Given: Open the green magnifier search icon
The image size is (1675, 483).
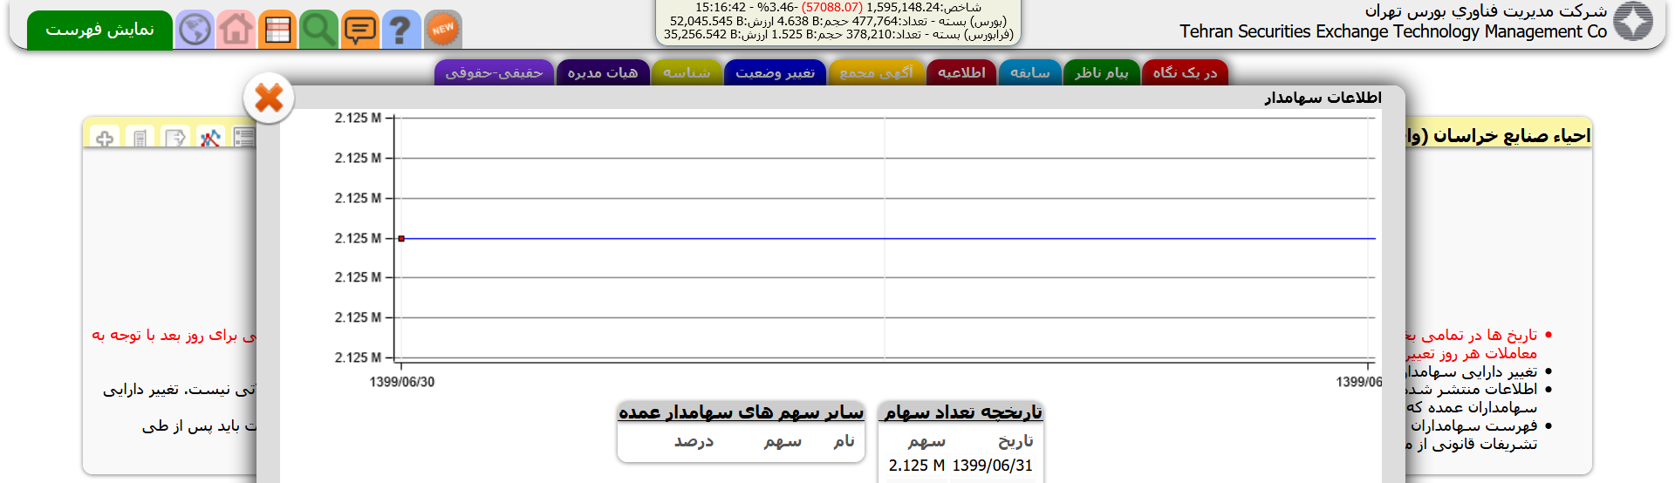Looking at the screenshot, I should tap(318, 30).
